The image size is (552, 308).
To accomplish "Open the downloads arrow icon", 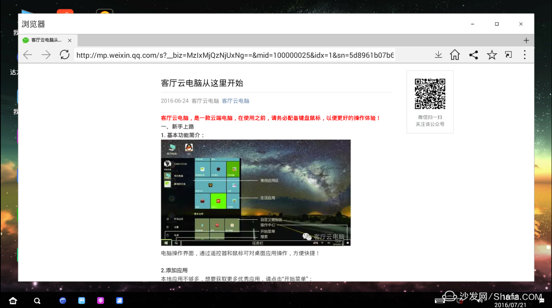I will coord(438,55).
